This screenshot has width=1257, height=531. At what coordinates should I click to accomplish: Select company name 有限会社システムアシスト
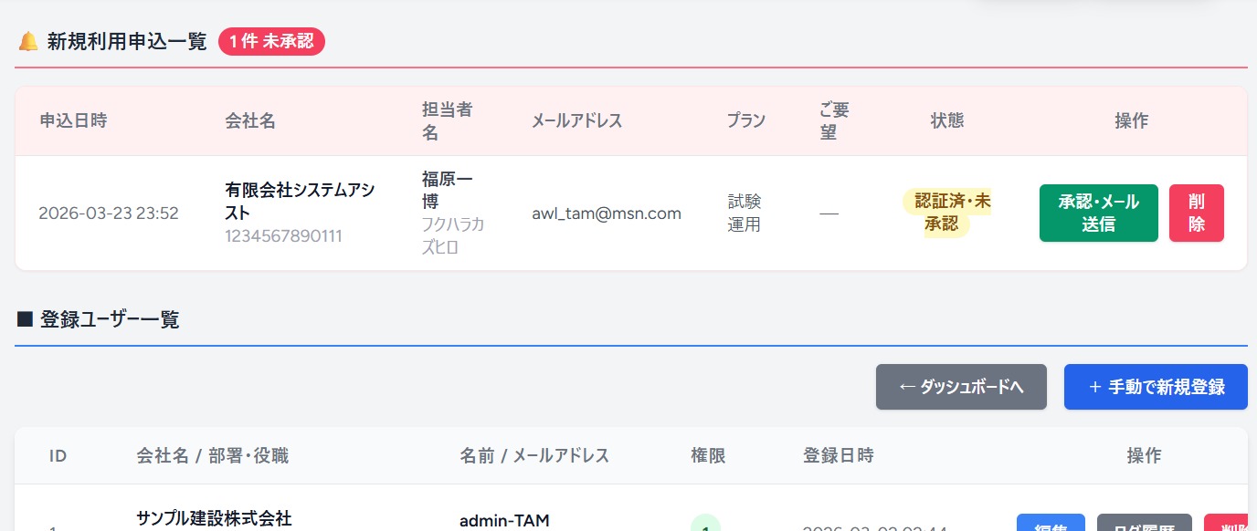(300, 202)
